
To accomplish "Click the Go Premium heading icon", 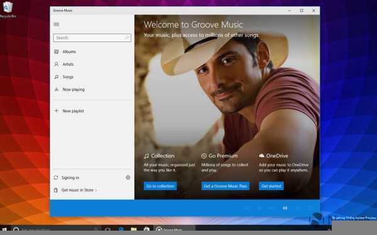I will pyautogui.click(x=204, y=156).
